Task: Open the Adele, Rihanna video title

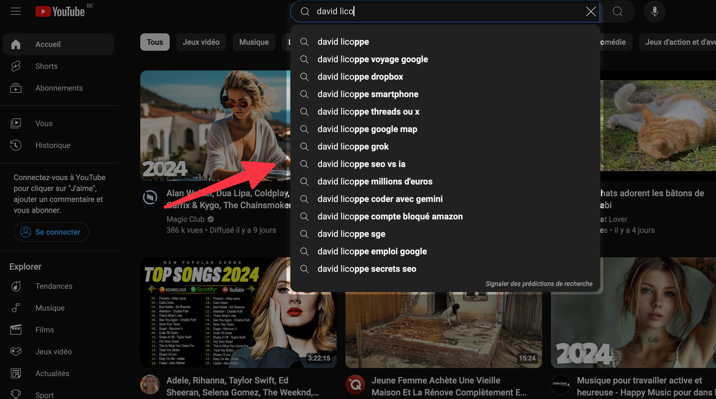Action: click(242, 386)
